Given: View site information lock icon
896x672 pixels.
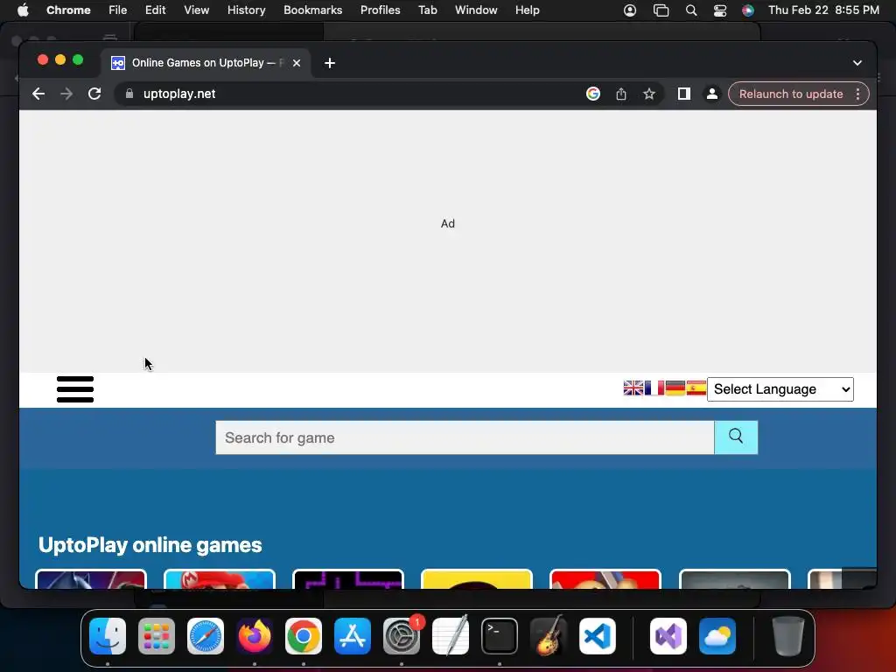Looking at the screenshot, I should click(x=129, y=94).
